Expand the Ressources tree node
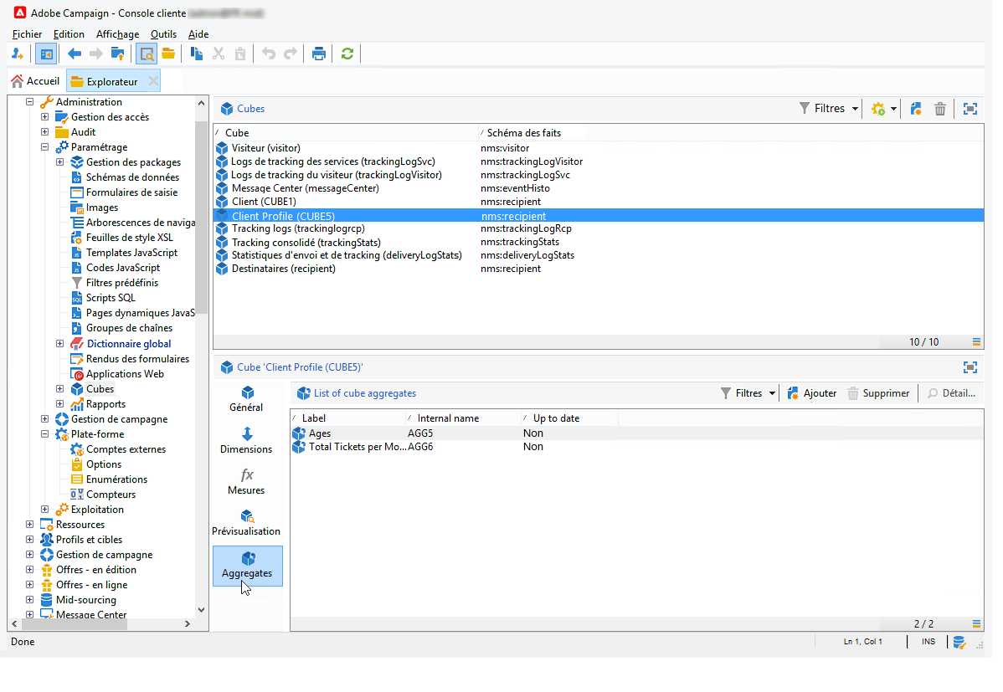 (29, 525)
